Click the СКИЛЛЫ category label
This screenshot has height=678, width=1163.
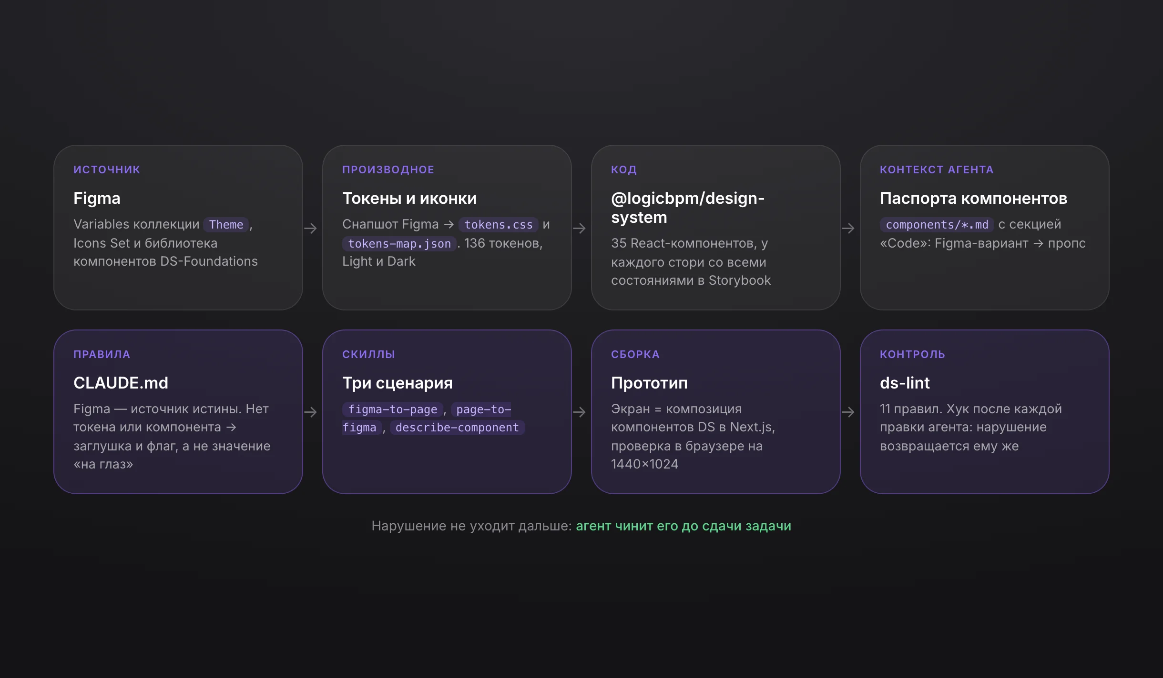pos(368,354)
